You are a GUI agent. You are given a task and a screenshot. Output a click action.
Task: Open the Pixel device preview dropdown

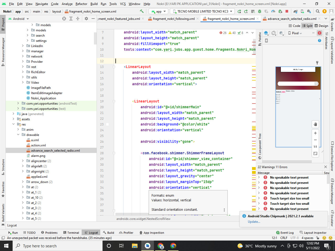coord(295,33)
